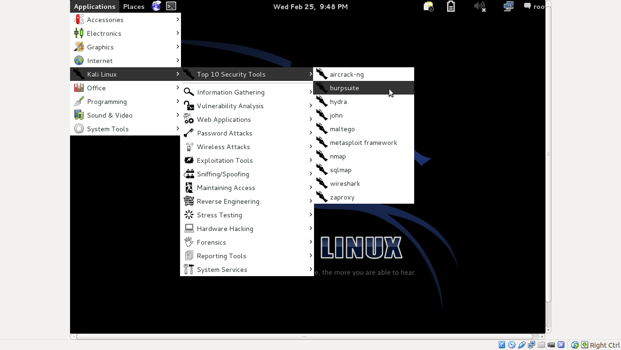Launch john from the tools list
The height and width of the screenshot is (350, 621).
point(364,115)
